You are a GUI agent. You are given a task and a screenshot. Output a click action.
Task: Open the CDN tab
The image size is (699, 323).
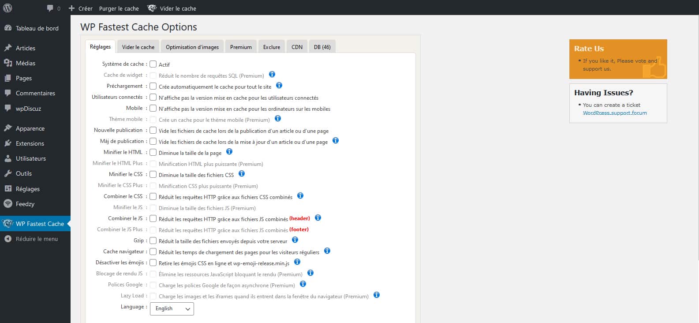click(x=297, y=47)
